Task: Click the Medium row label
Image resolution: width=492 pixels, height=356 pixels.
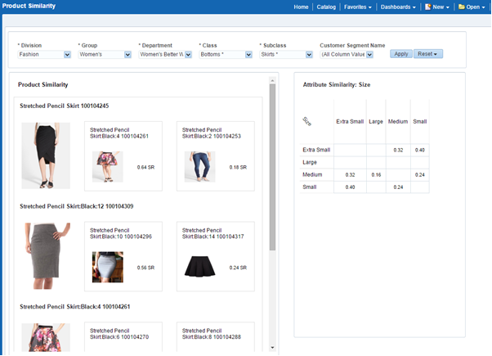Action: pos(312,174)
